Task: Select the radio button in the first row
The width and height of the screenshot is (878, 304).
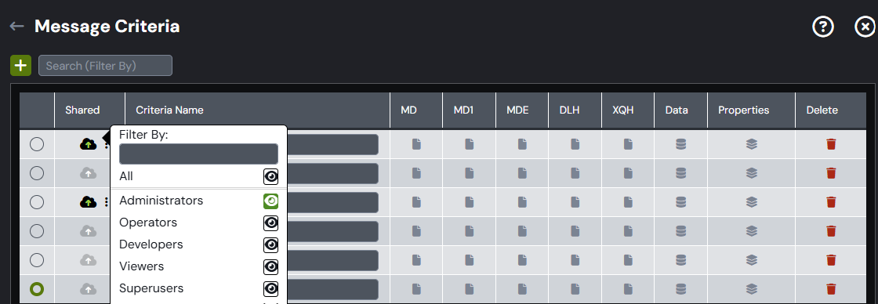Action: click(x=37, y=144)
